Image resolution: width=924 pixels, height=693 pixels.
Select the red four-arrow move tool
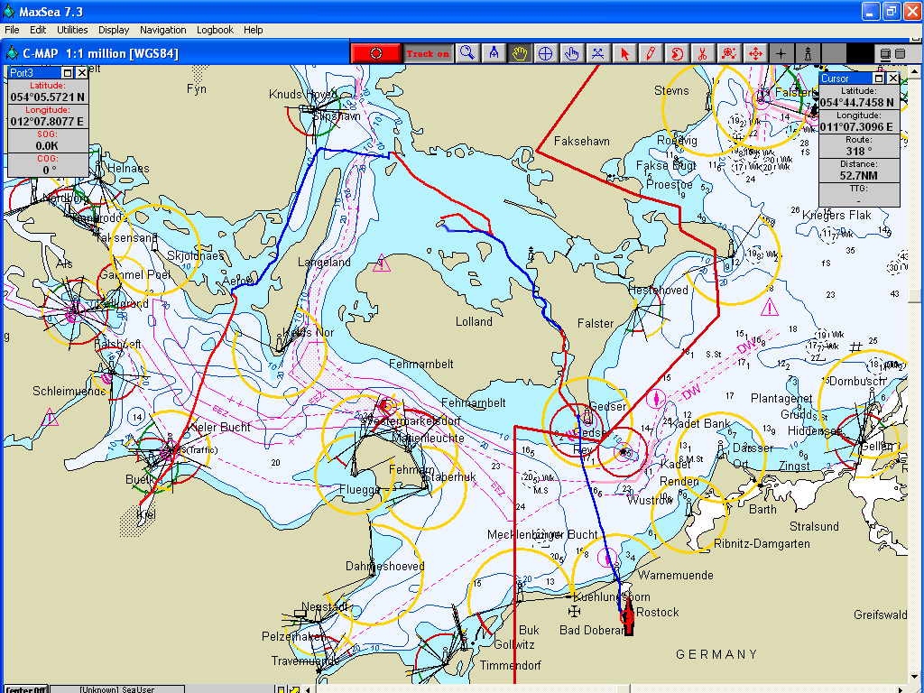pyautogui.click(x=755, y=53)
